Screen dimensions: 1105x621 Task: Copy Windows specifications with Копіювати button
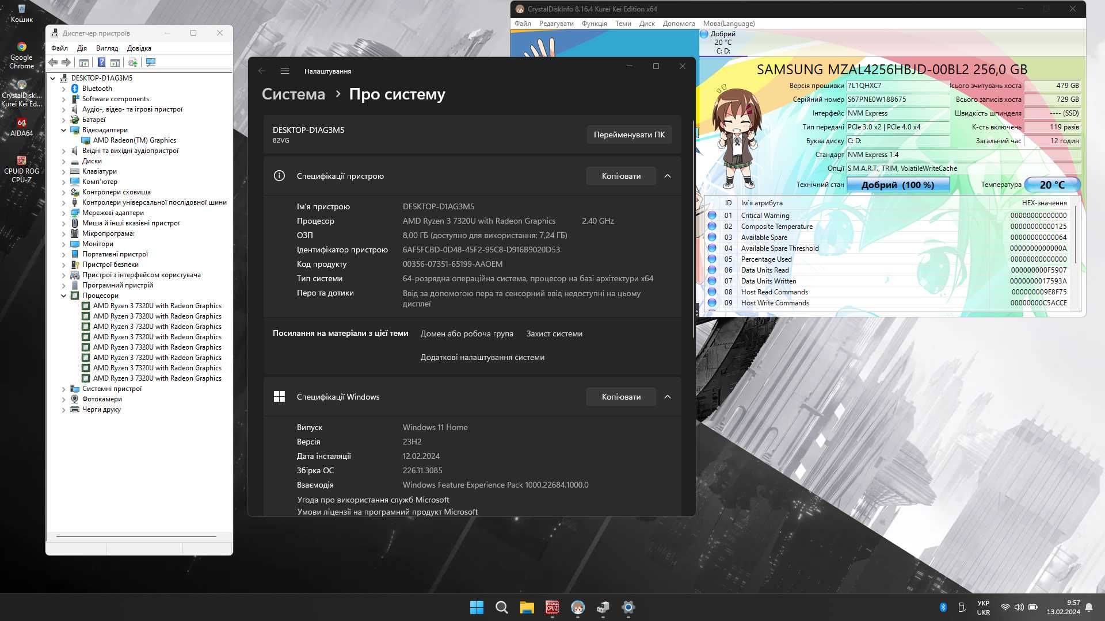[x=621, y=397]
